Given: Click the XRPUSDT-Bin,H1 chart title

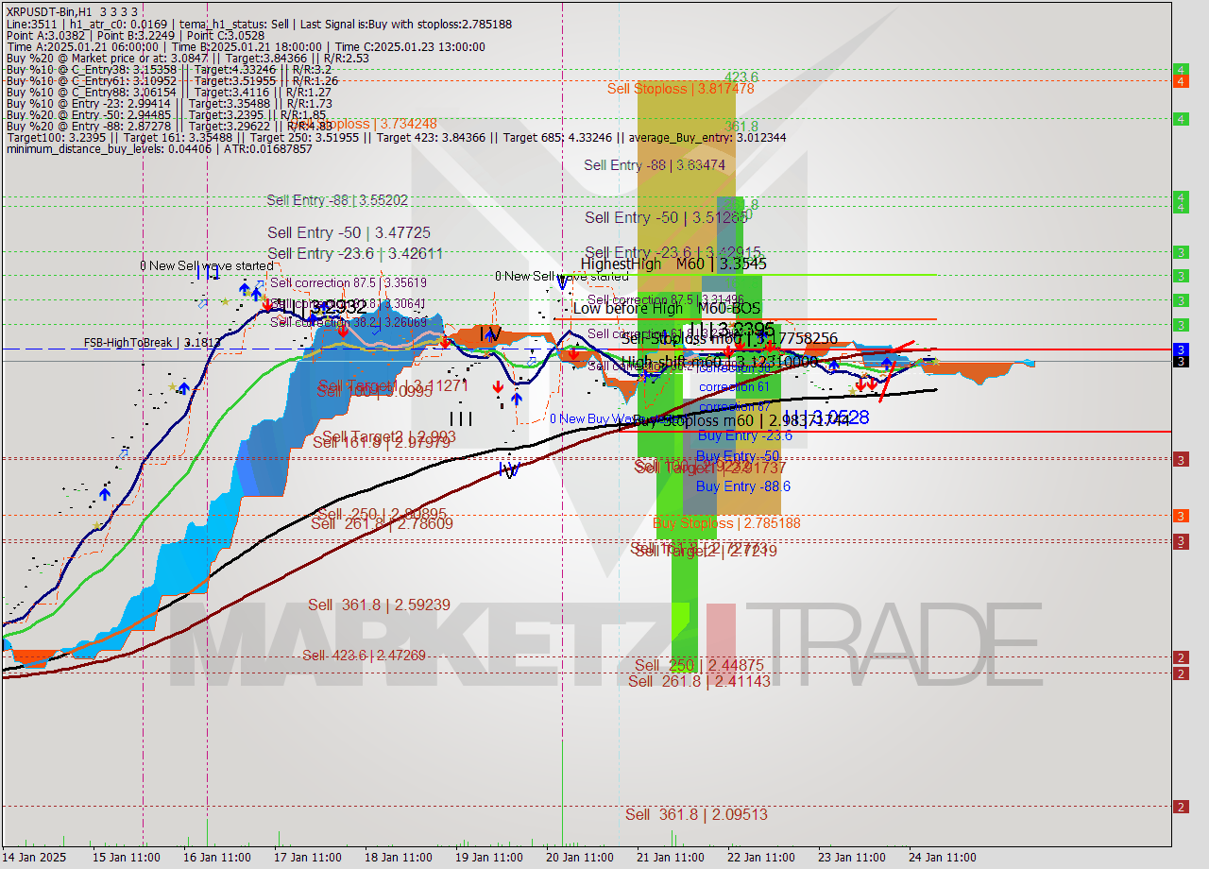Looking at the screenshot, I should pos(72,10).
